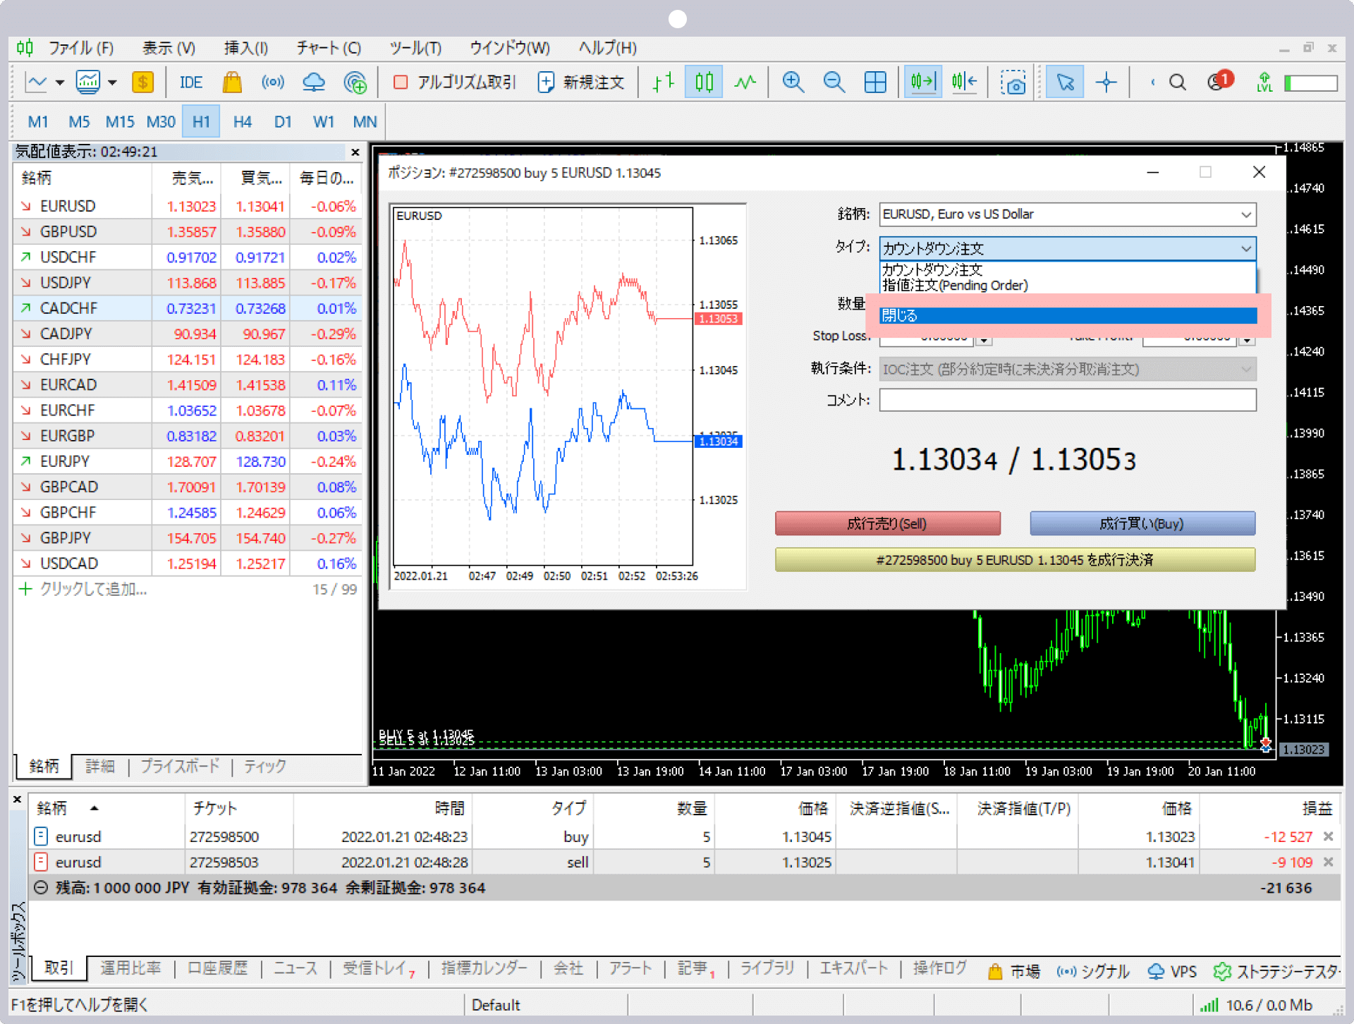Close position 272598500 with row X
This screenshot has height=1024, width=1354.
[x=1329, y=836]
